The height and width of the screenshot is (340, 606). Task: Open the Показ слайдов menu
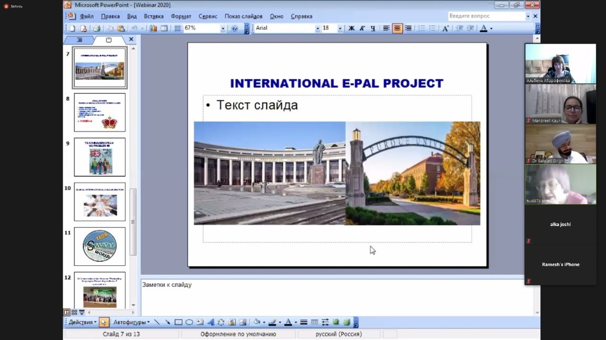coord(244,16)
